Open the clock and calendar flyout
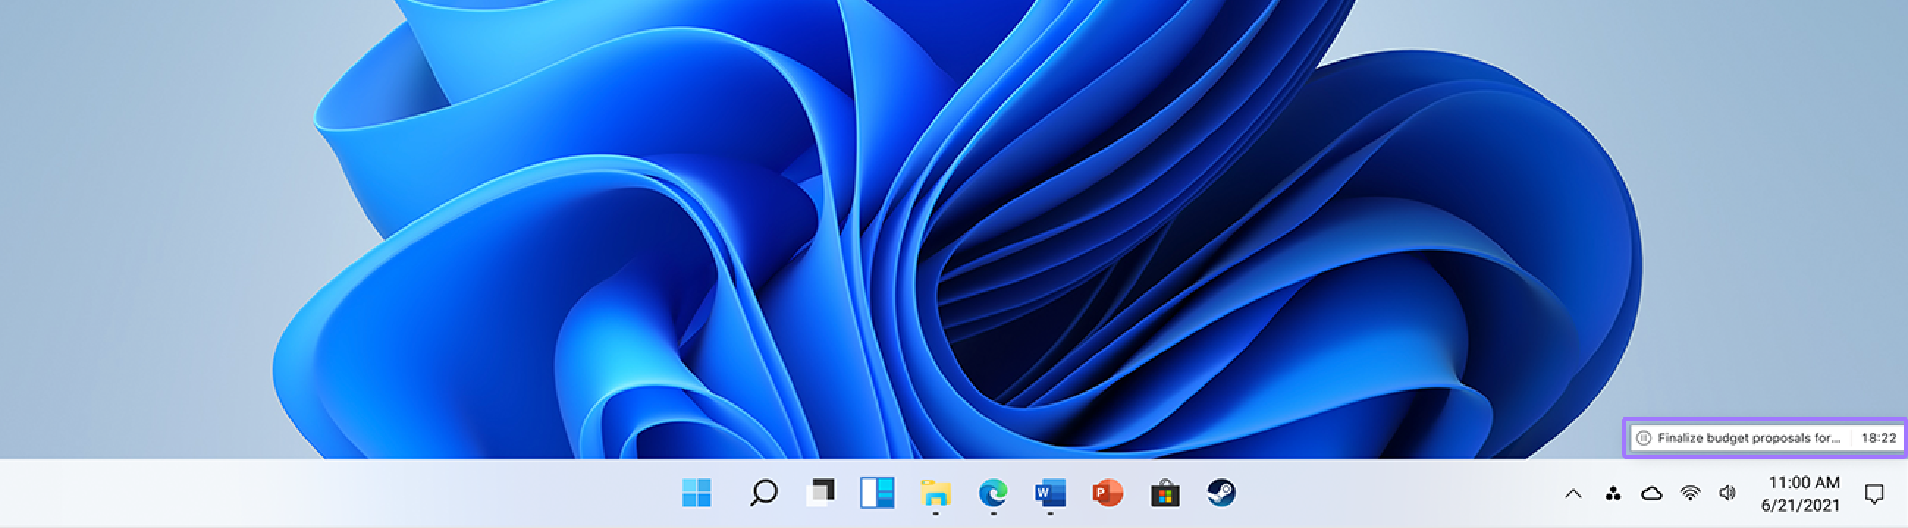The height and width of the screenshot is (528, 1908). [1801, 494]
